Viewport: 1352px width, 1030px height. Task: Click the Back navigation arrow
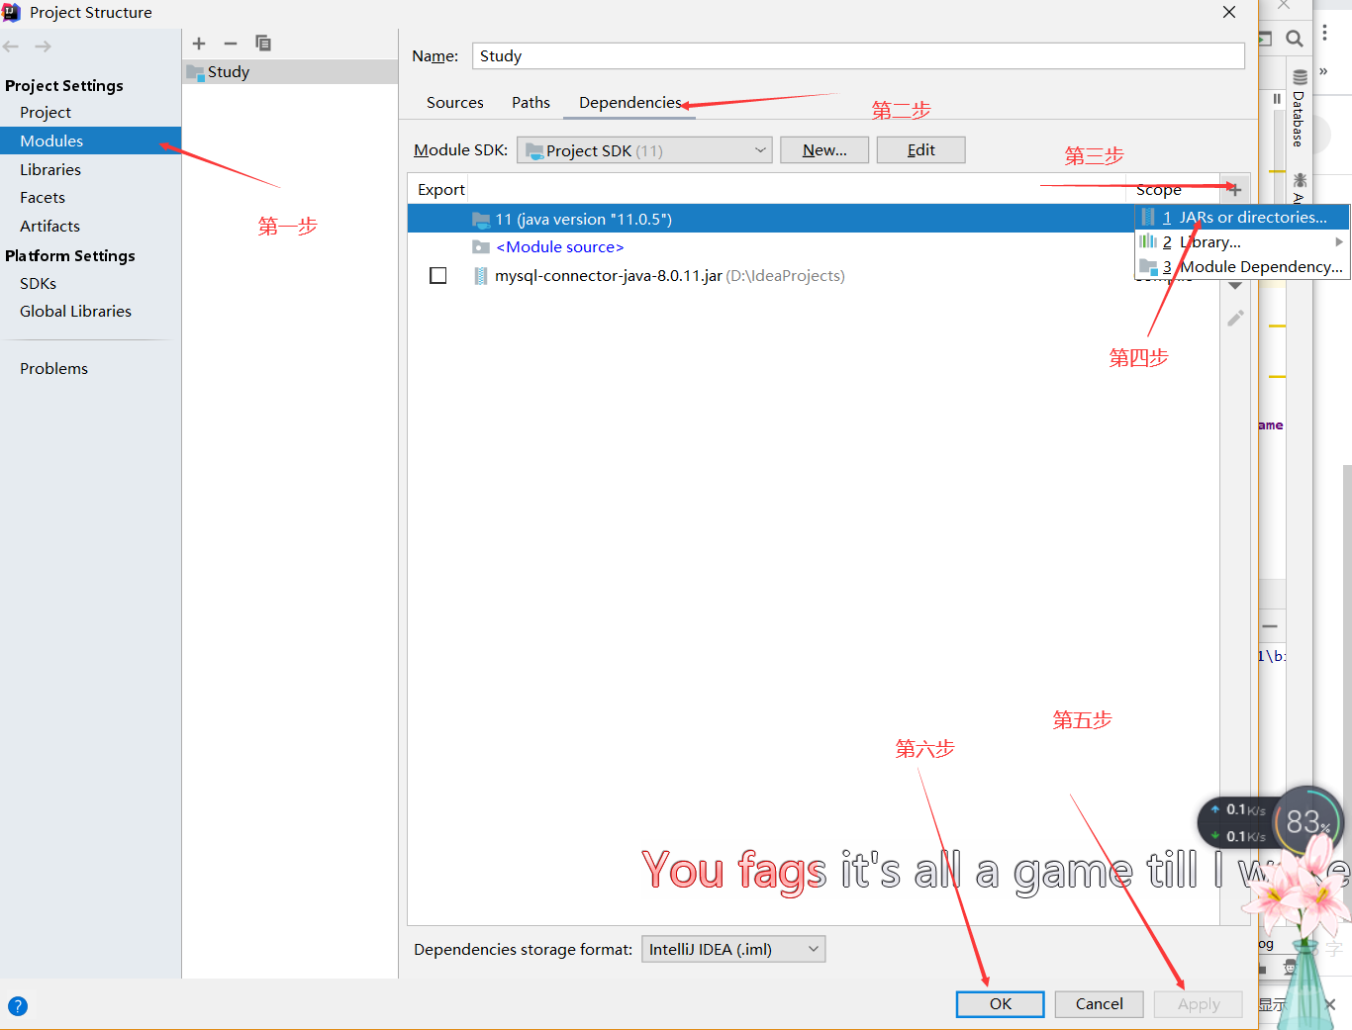point(11,47)
